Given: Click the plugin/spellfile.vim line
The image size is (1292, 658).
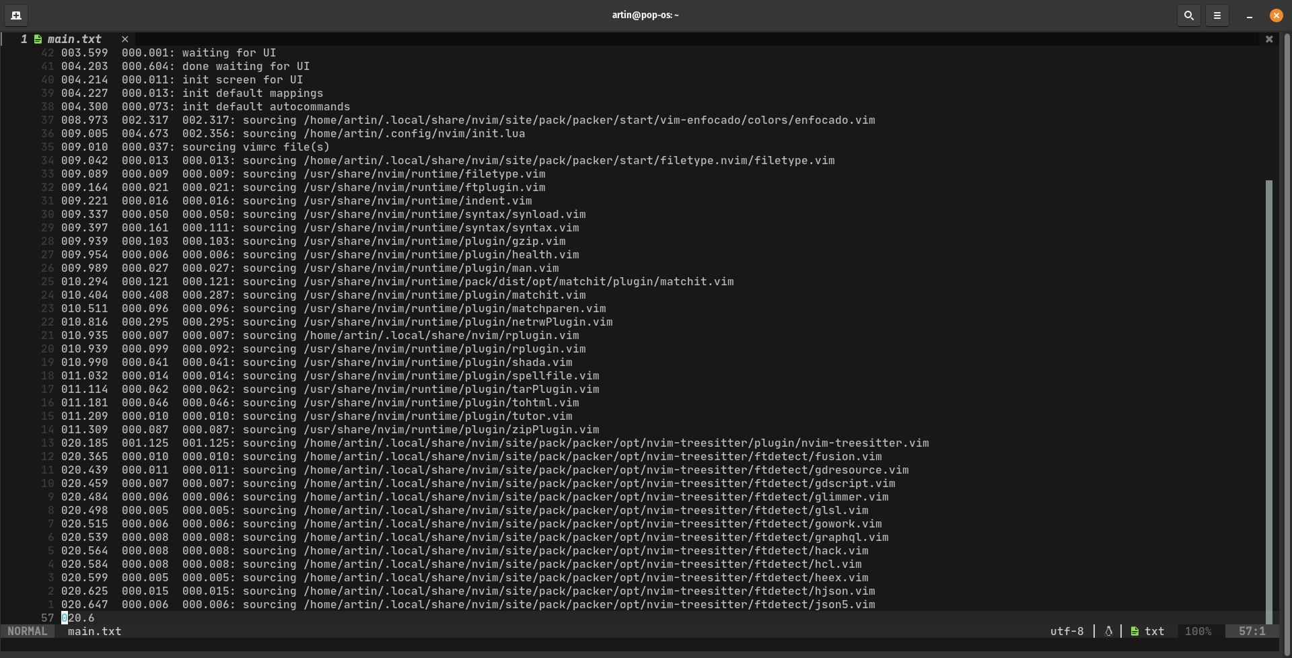Looking at the screenshot, I should pyautogui.click(x=330, y=375).
